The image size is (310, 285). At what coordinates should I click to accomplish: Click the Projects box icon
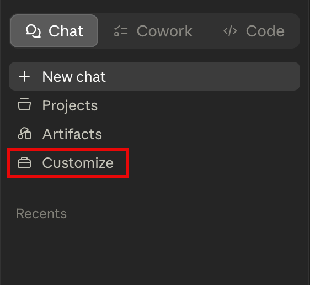tap(24, 105)
